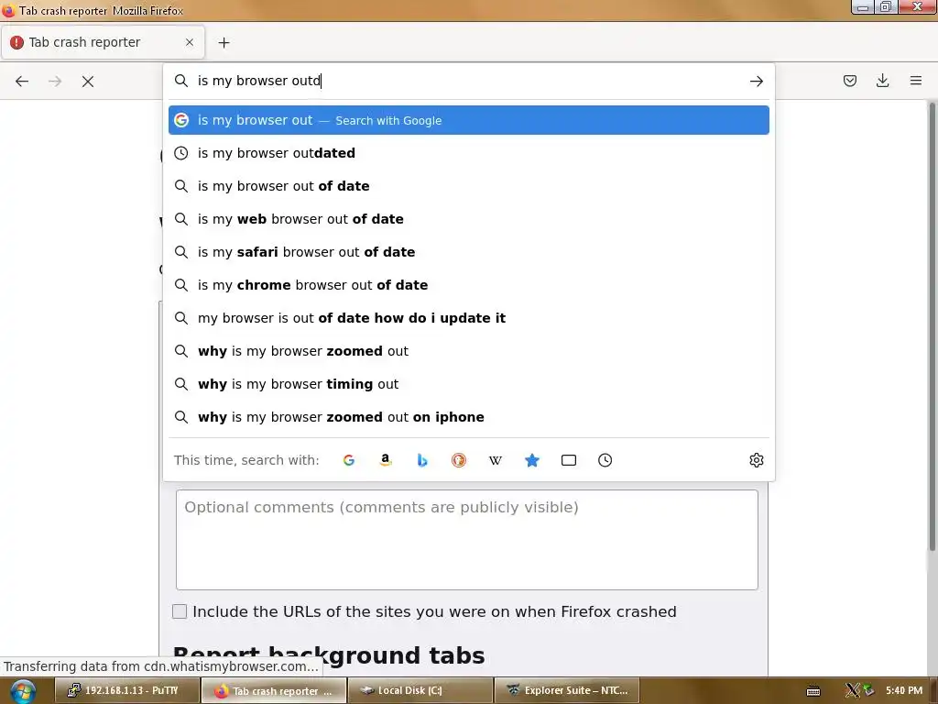The height and width of the screenshot is (704, 938).
Task: Search bookmarks with the star icon
Action: coord(532,460)
